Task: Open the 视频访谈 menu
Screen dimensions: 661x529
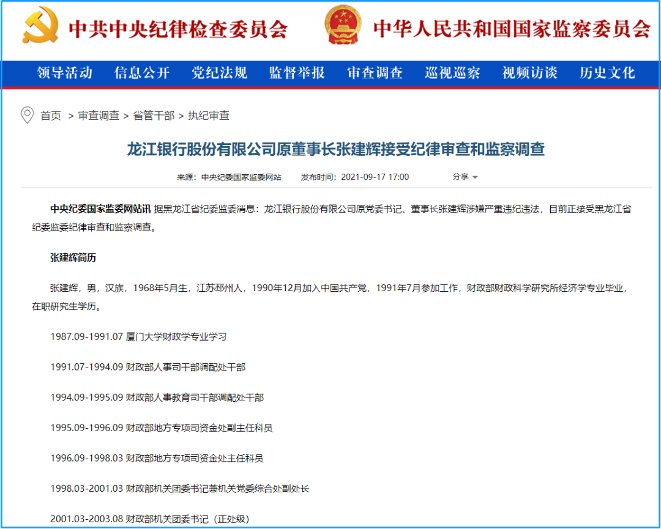Action: pos(530,73)
